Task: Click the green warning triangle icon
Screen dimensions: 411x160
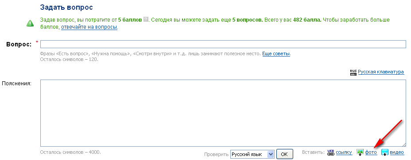Action: tap(30, 23)
